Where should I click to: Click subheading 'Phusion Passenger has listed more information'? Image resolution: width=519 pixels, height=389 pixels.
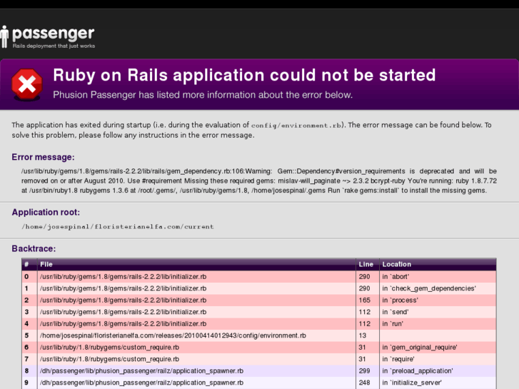click(x=203, y=95)
